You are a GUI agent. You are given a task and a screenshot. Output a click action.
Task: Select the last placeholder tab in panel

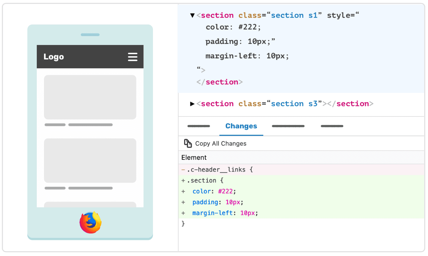click(x=332, y=126)
